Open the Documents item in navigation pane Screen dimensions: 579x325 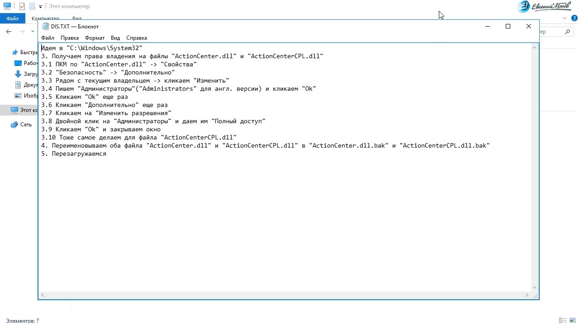26,85
